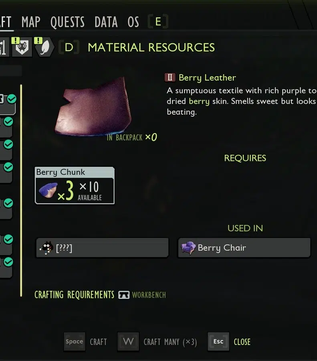The height and width of the screenshot is (361, 317).
Task: Cycle to next category with D key prompt
Action: click(x=69, y=47)
